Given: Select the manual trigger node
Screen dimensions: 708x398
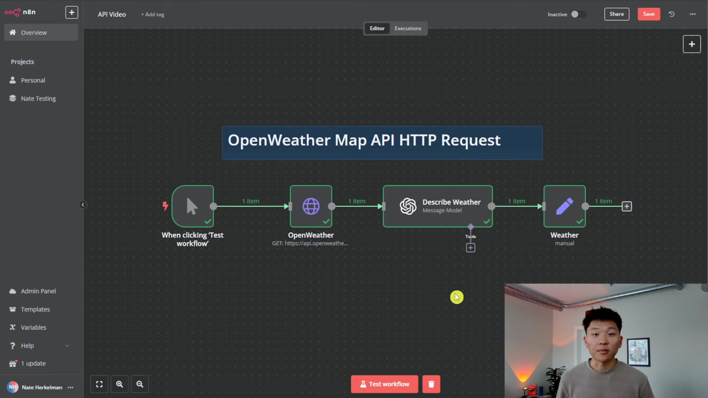Looking at the screenshot, I should coord(193,206).
